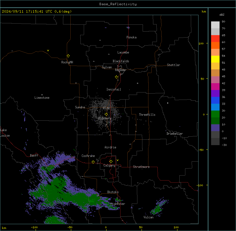Click the Lacombe city label

click(123, 52)
